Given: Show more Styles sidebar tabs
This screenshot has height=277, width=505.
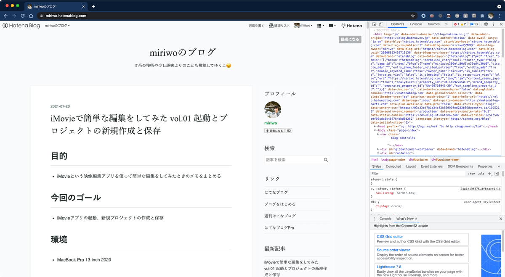Looking at the screenshot, I should [499, 166].
